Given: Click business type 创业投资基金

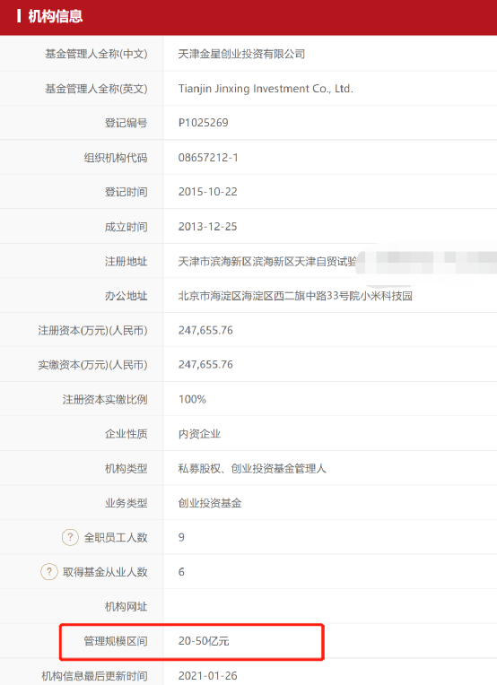Looking at the screenshot, I should coord(210,503).
